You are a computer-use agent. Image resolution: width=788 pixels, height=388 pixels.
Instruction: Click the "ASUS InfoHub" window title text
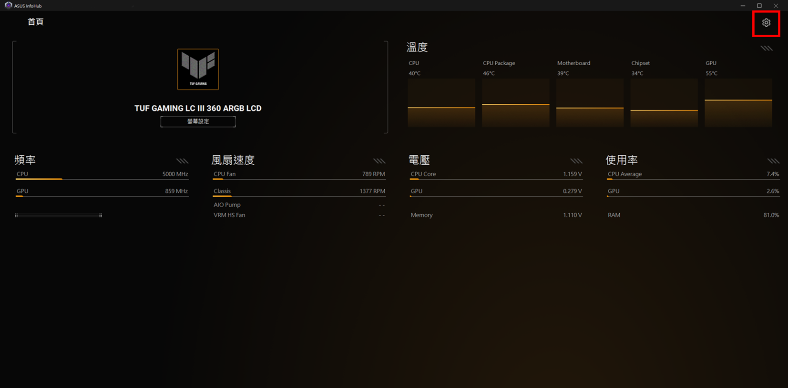pos(28,6)
